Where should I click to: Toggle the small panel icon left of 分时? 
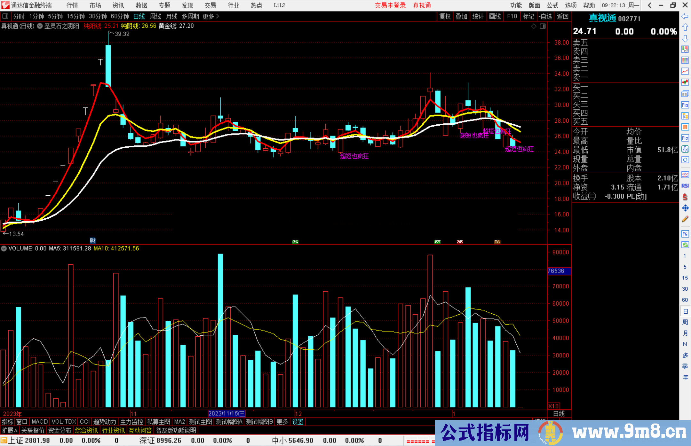coord(5,16)
